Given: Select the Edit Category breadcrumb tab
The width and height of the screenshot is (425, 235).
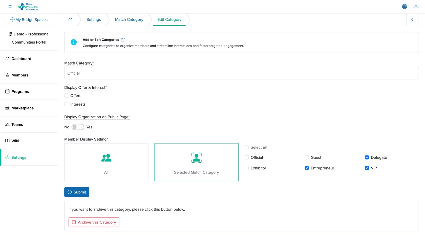Looking at the screenshot, I should tap(169, 19).
